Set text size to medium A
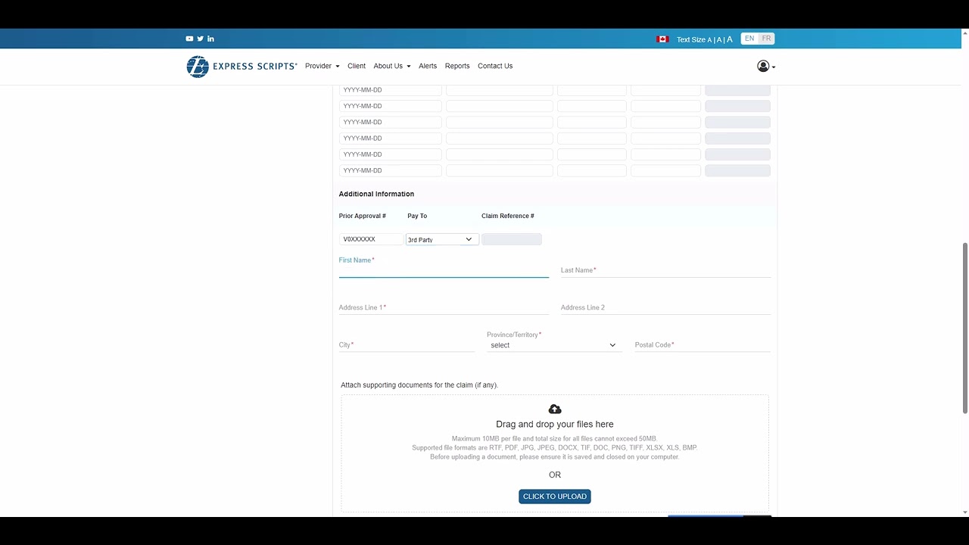The image size is (969, 545). click(x=719, y=39)
